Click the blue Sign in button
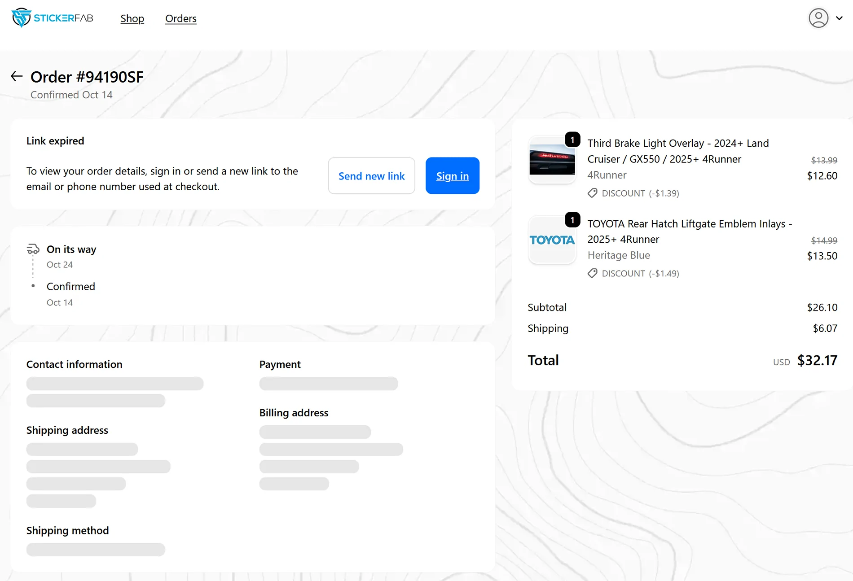853x581 pixels. (452, 176)
